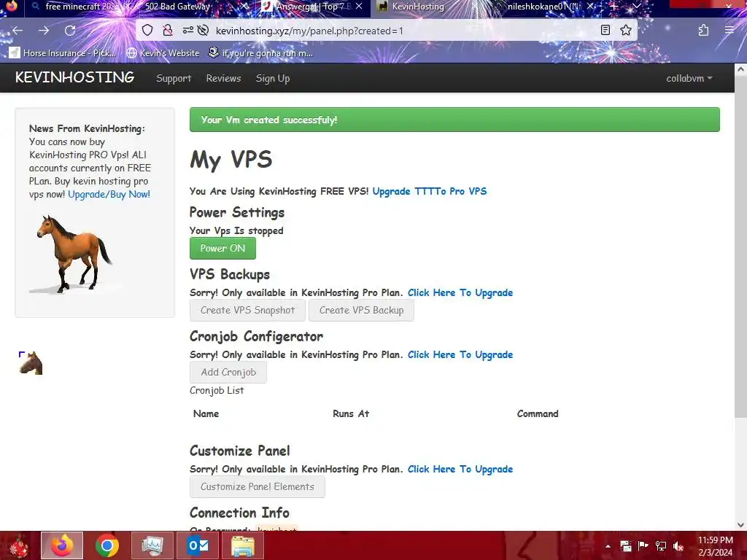This screenshot has height=560, width=747.
Task: Open the 'if you're gonna run m...' bookmark
Action: tap(261, 52)
